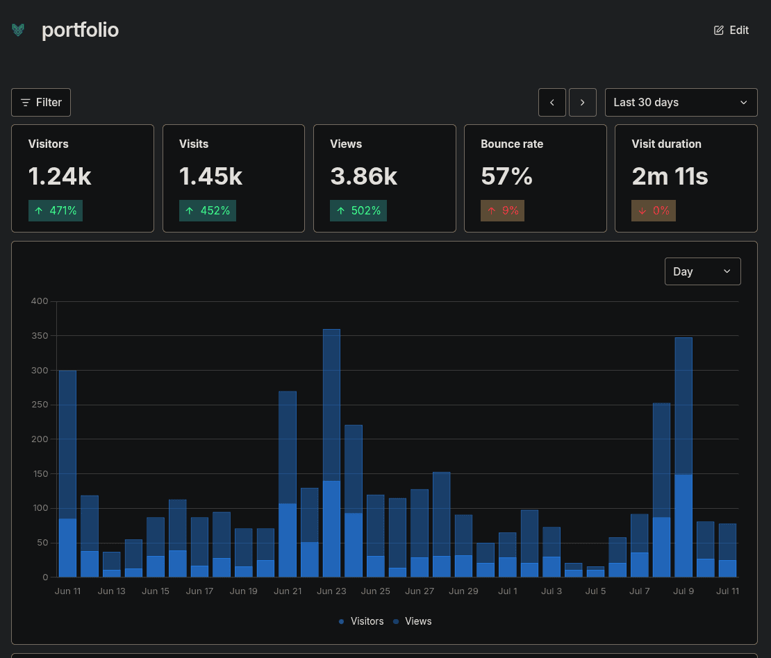The width and height of the screenshot is (771, 658).
Task: Click the 1.45k visits value
Action: pyautogui.click(x=211, y=176)
